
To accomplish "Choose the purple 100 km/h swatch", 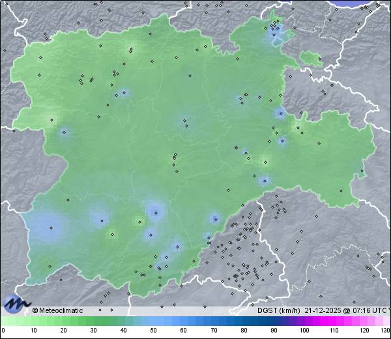I will pyautogui.click(x=304, y=321).
